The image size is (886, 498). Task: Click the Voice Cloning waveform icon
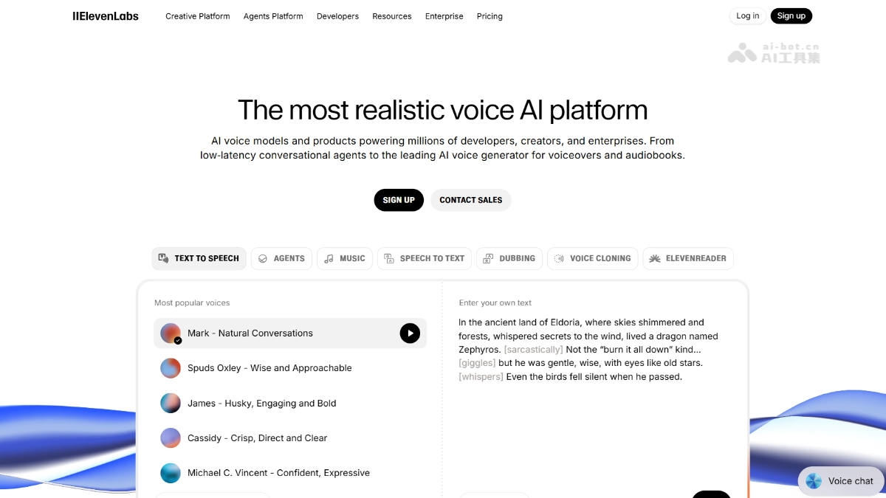tap(558, 259)
